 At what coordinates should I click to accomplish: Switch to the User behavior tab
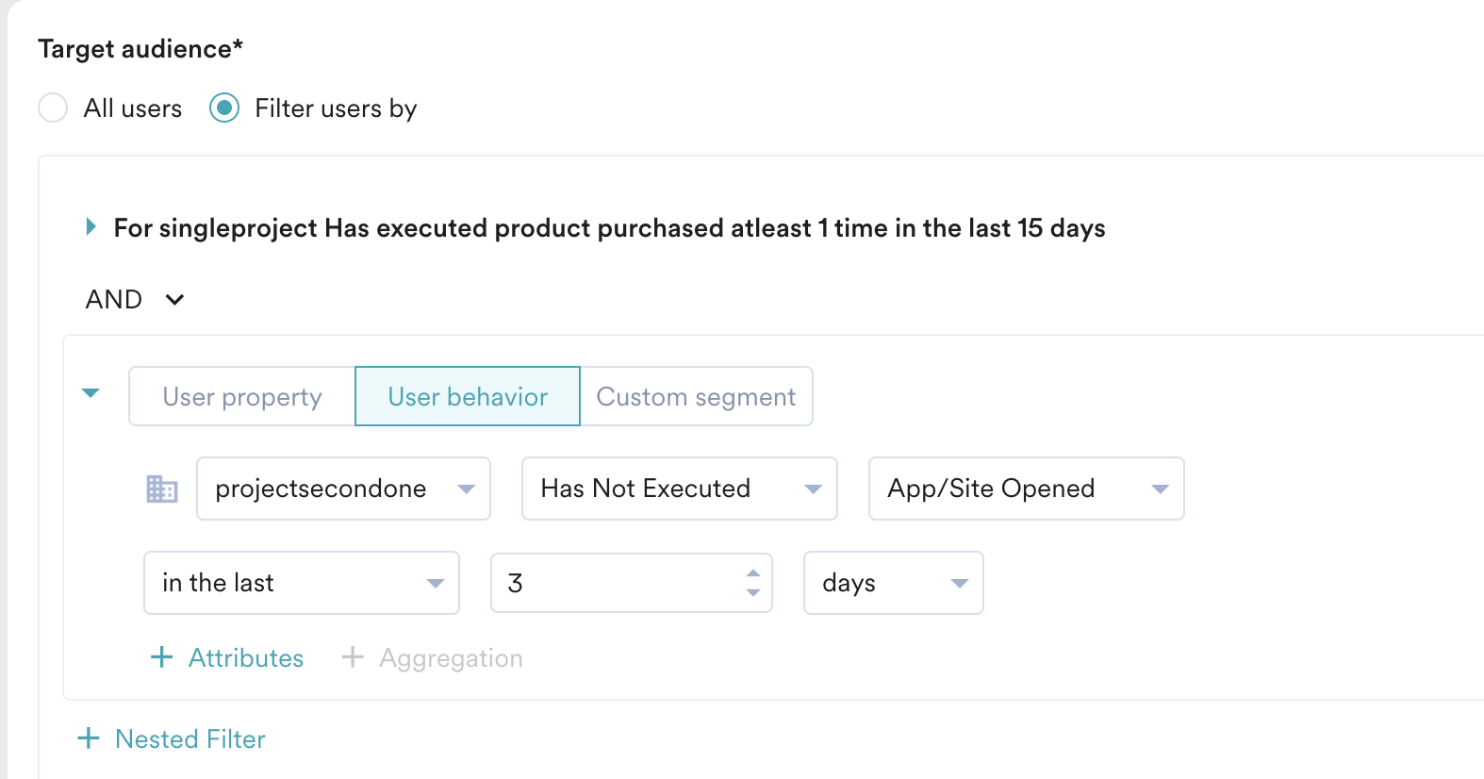point(467,396)
